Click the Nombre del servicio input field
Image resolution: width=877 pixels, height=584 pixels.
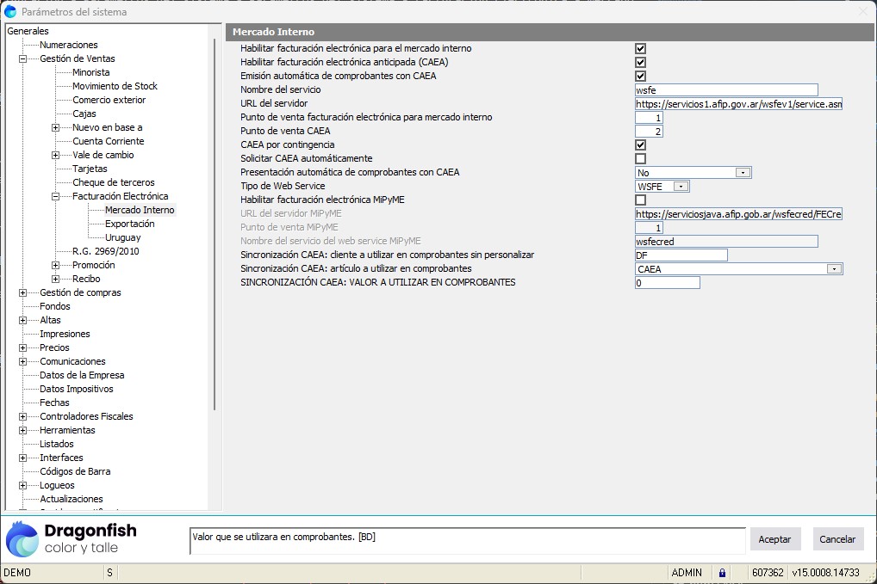click(x=725, y=89)
